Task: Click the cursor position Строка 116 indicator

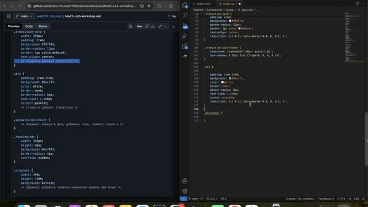Action: tap(300, 199)
